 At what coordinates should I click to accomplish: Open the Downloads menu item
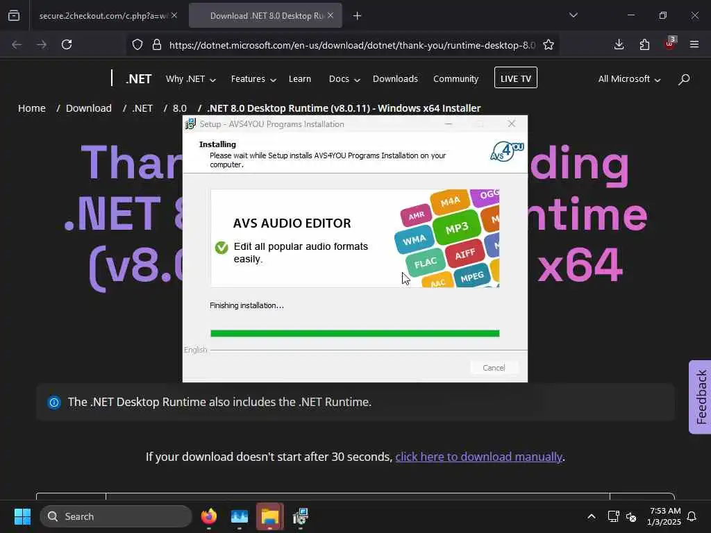pyautogui.click(x=395, y=79)
